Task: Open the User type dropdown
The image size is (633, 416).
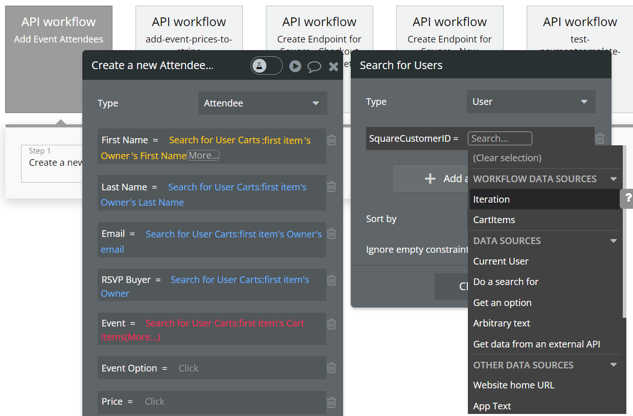Action: click(x=531, y=101)
